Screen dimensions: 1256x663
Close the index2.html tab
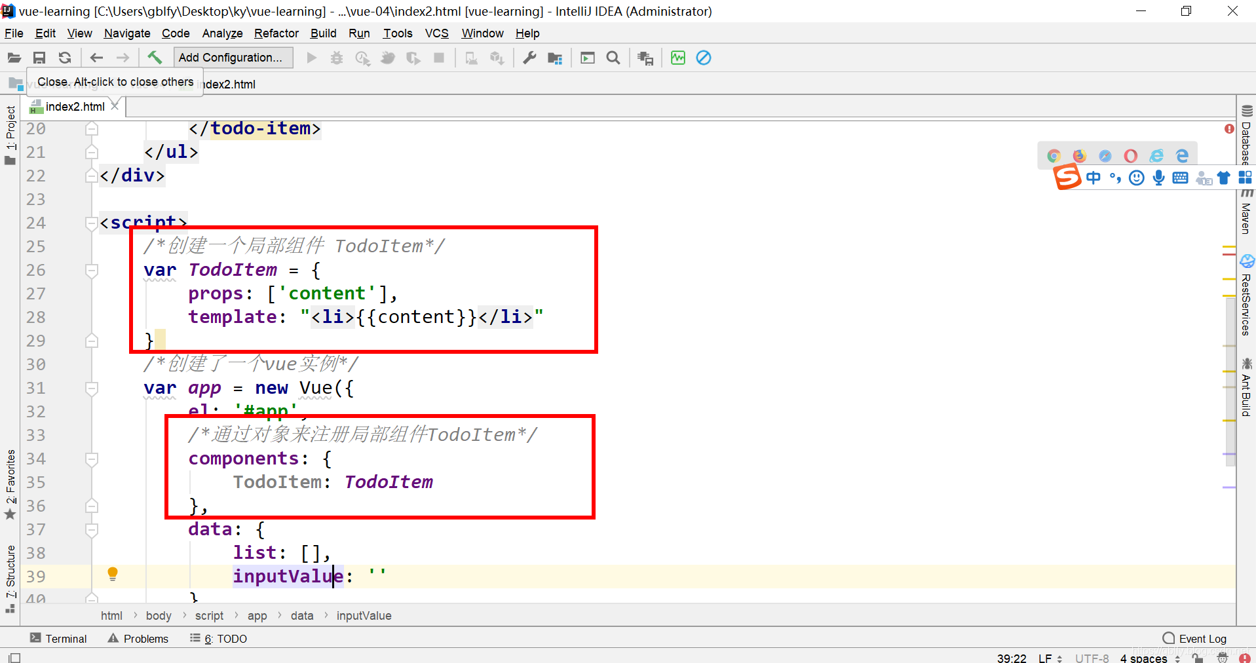(x=115, y=105)
